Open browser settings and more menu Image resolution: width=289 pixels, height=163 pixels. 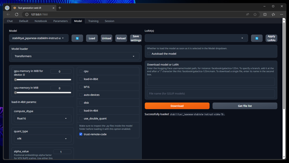pyautogui.click(x=281, y=14)
